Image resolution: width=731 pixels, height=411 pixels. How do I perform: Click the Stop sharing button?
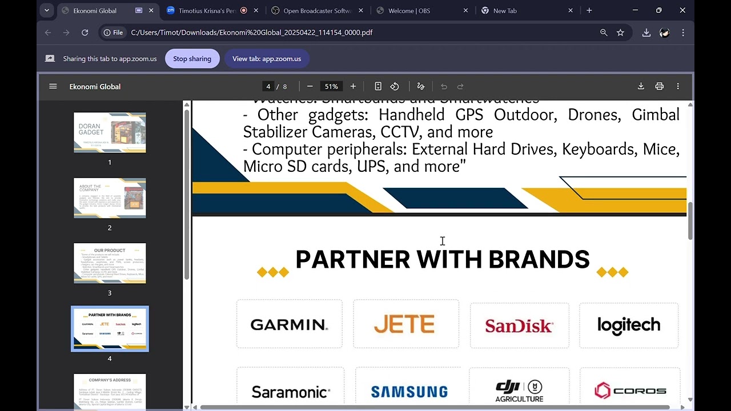point(192,59)
